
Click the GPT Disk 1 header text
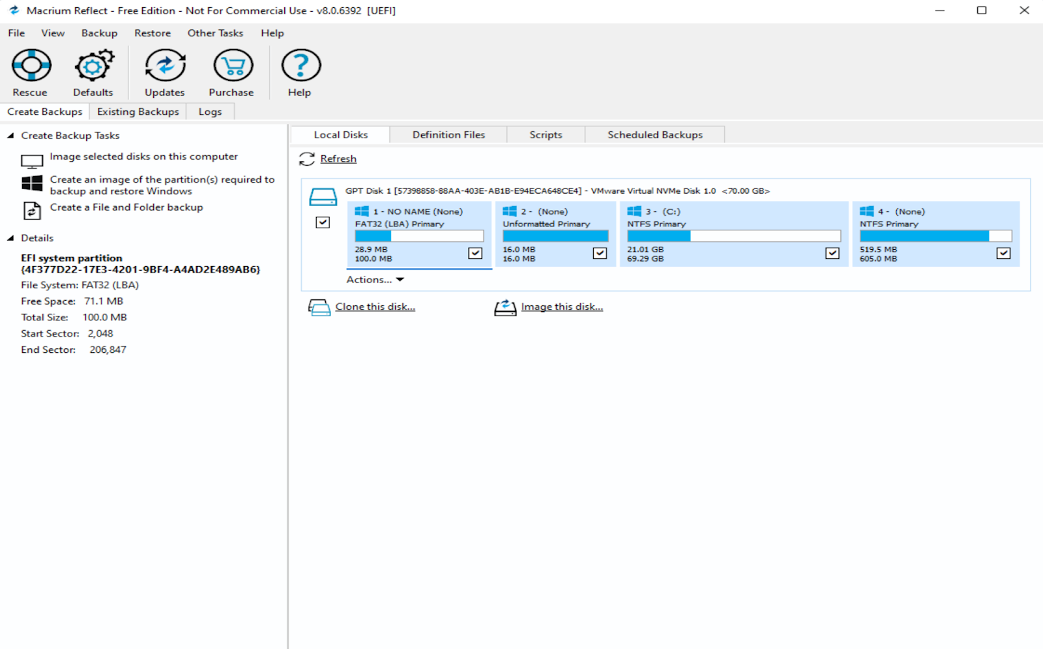tap(557, 191)
